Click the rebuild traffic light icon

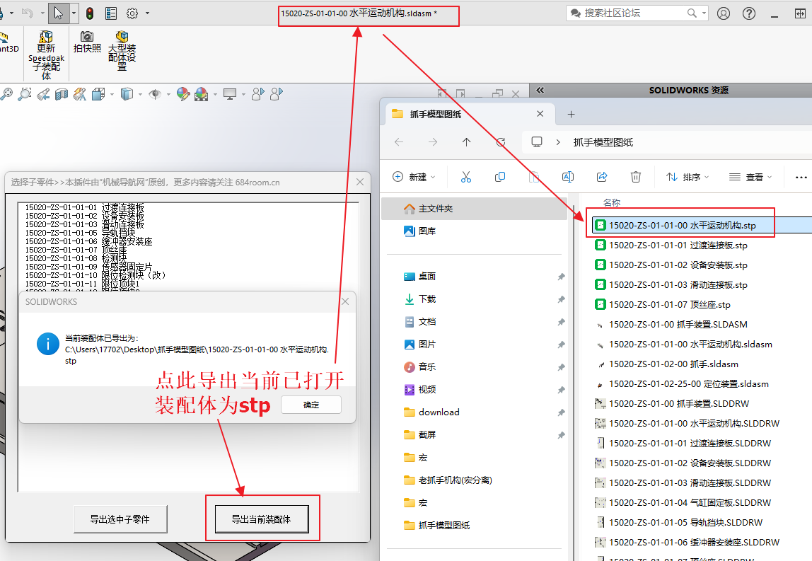click(x=90, y=13)
